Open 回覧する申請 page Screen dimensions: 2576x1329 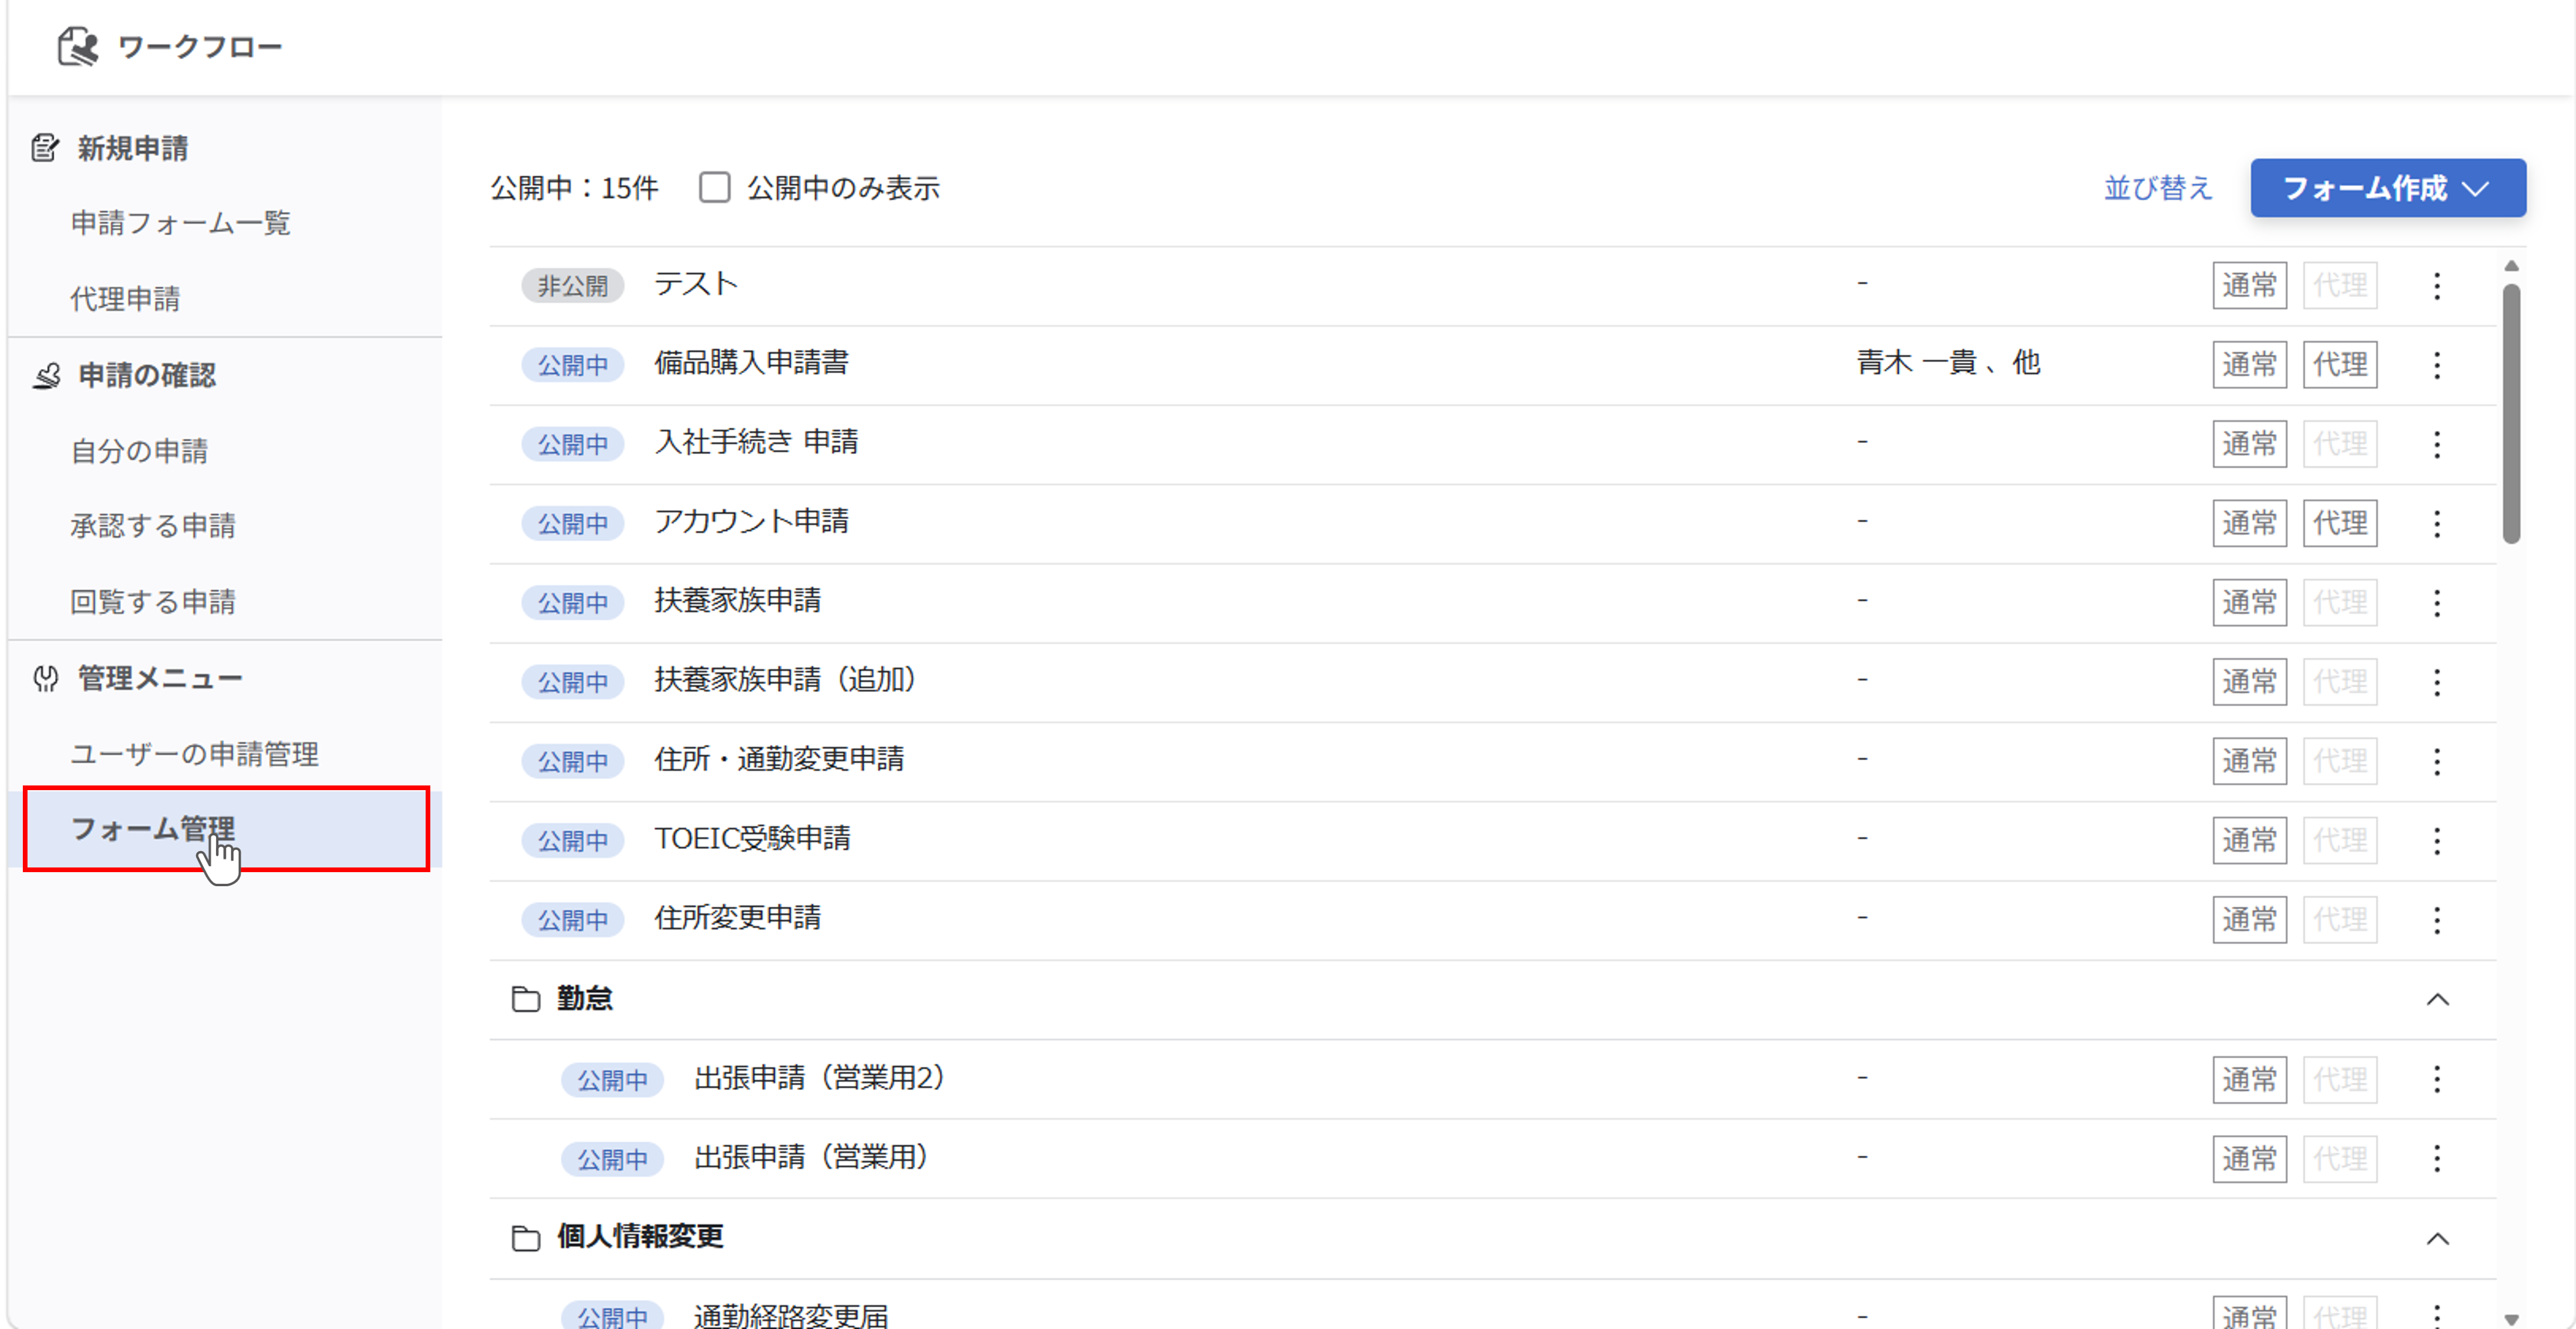point(153,602)
